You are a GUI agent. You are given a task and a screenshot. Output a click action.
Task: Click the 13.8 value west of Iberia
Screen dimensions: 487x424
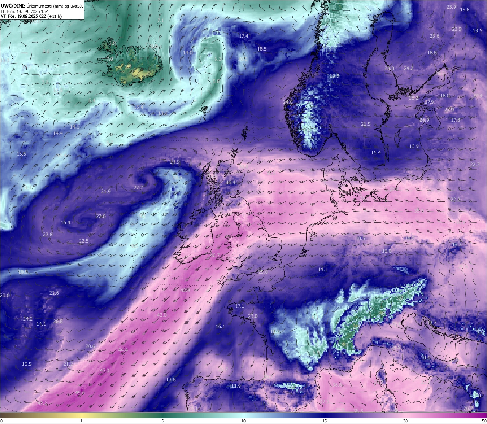(x=171, y=380)
